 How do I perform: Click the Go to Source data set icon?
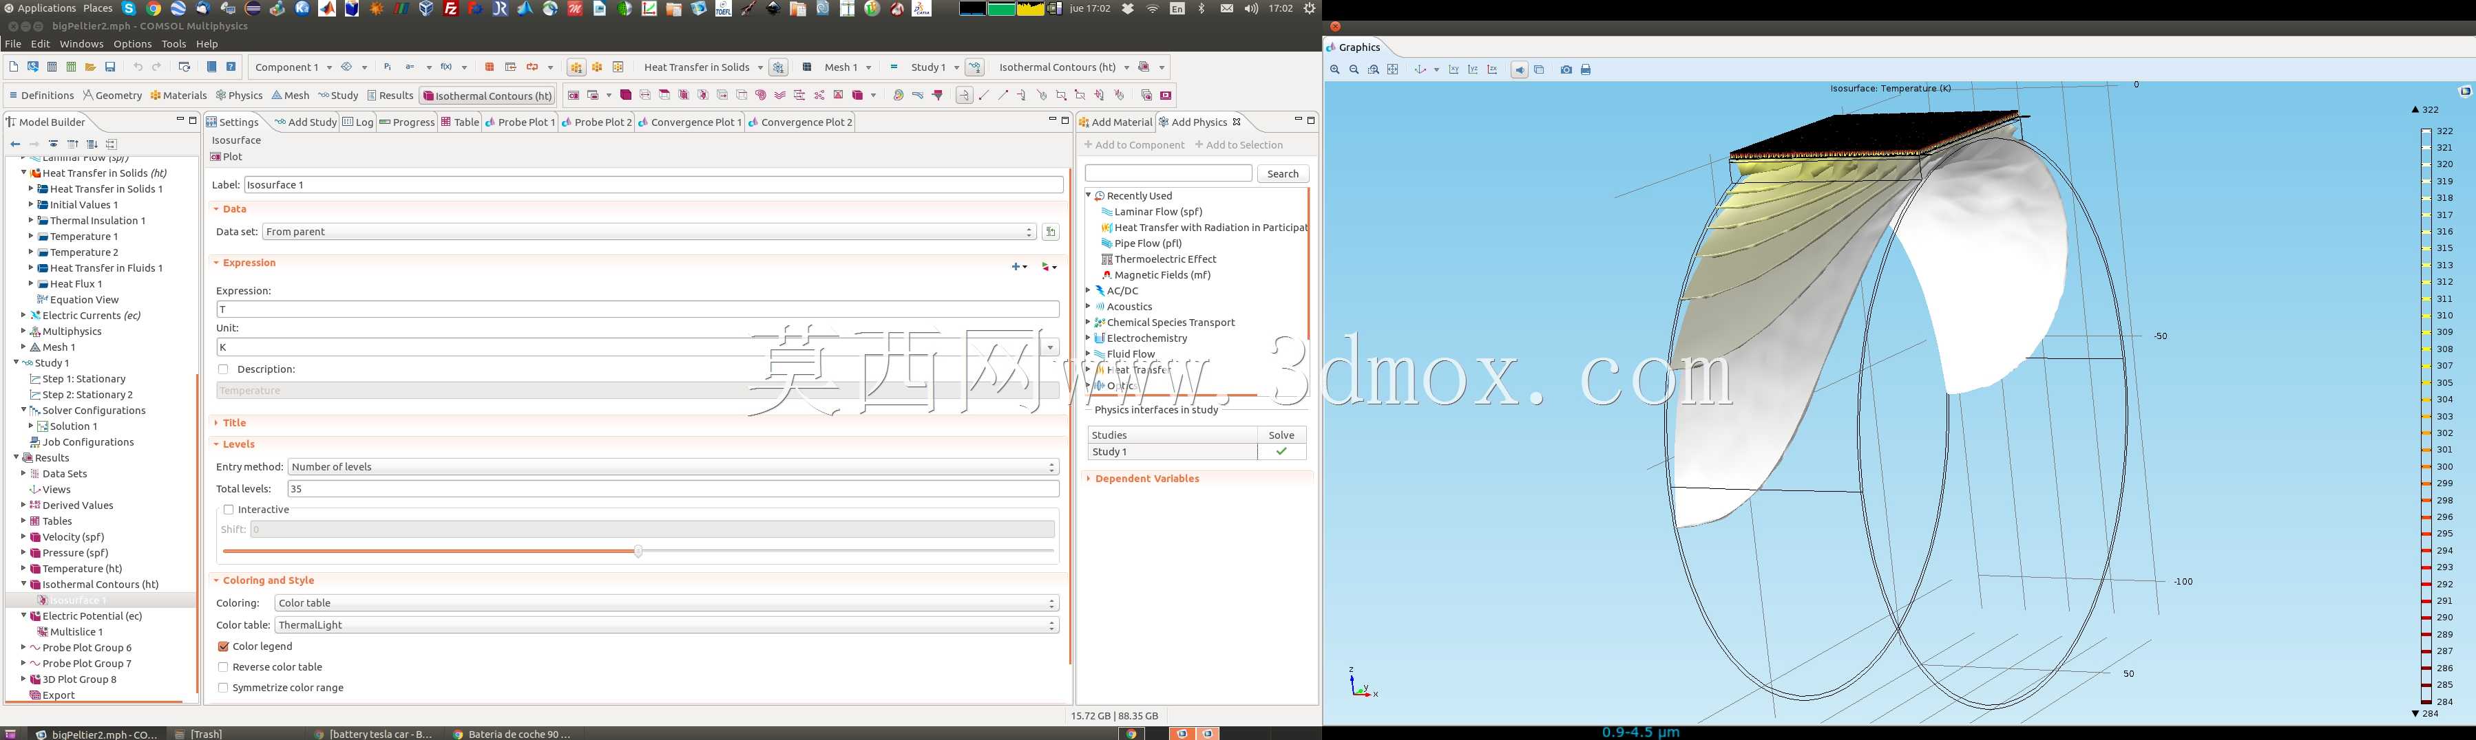[1051, 232]
